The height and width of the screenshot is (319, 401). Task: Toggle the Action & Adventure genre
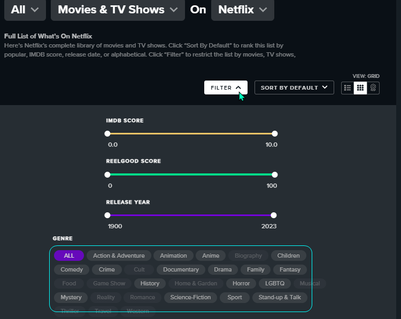[x=119, y=256]
